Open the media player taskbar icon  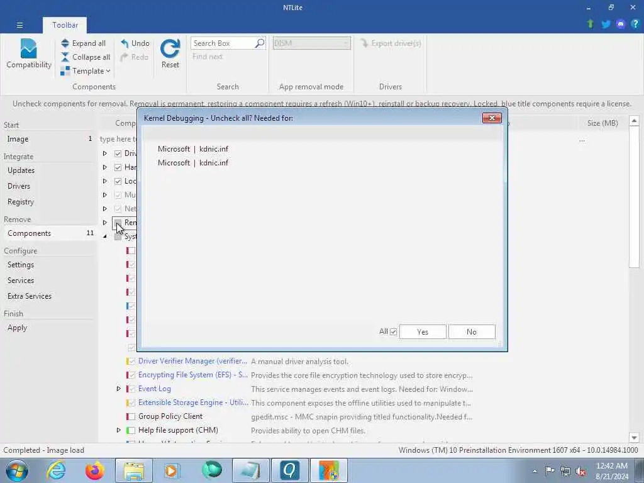point(171,470)
